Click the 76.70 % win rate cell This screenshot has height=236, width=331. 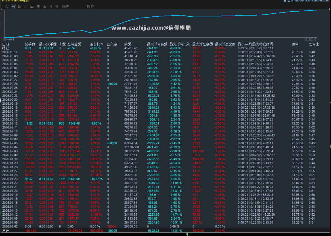[x=298, y=52]
